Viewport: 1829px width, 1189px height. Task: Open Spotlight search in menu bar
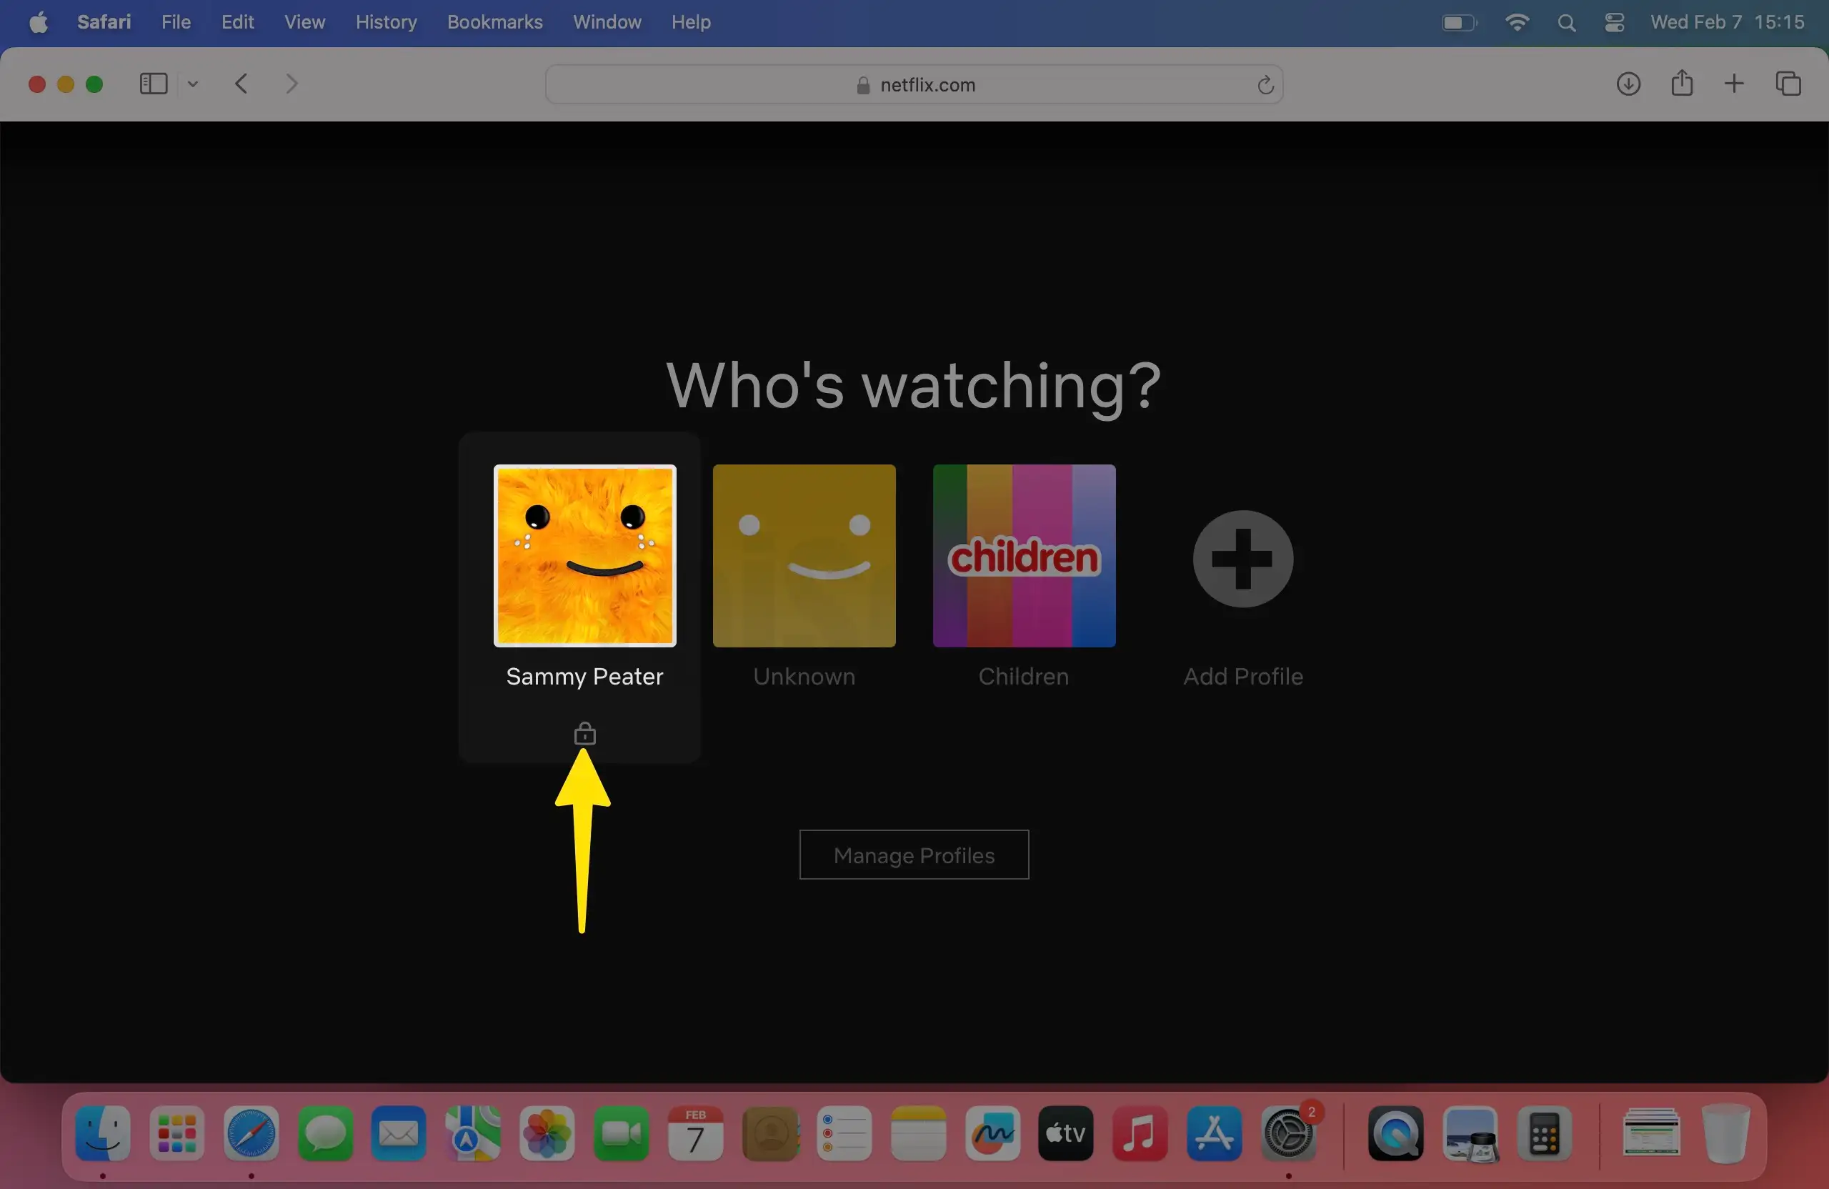click(1566, 23)
